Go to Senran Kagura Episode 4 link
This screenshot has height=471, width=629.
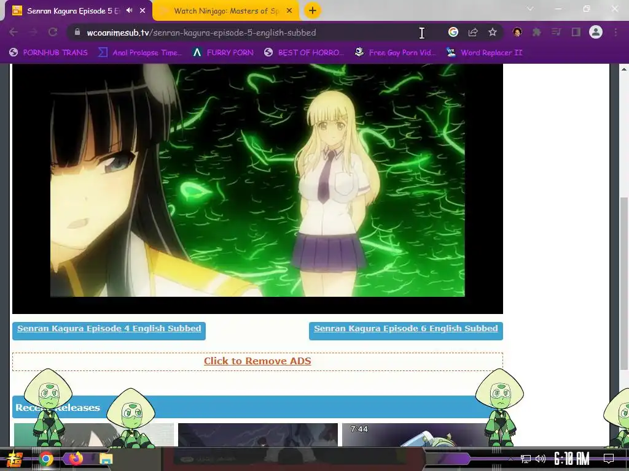(109, 329)
